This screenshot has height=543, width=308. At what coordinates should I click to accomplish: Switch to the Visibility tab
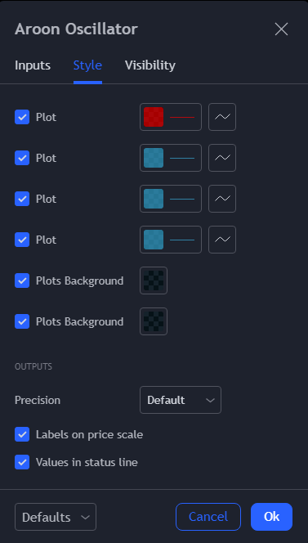150,65
